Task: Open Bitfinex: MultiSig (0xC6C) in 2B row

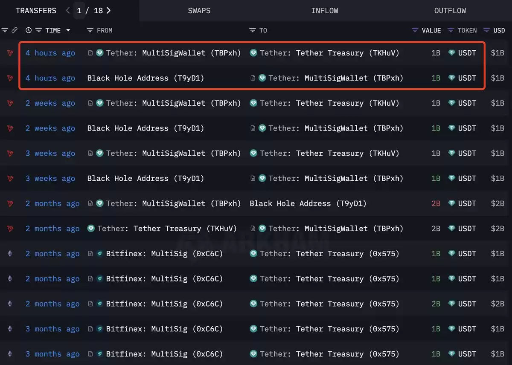Action: click(x=164, y=304)
